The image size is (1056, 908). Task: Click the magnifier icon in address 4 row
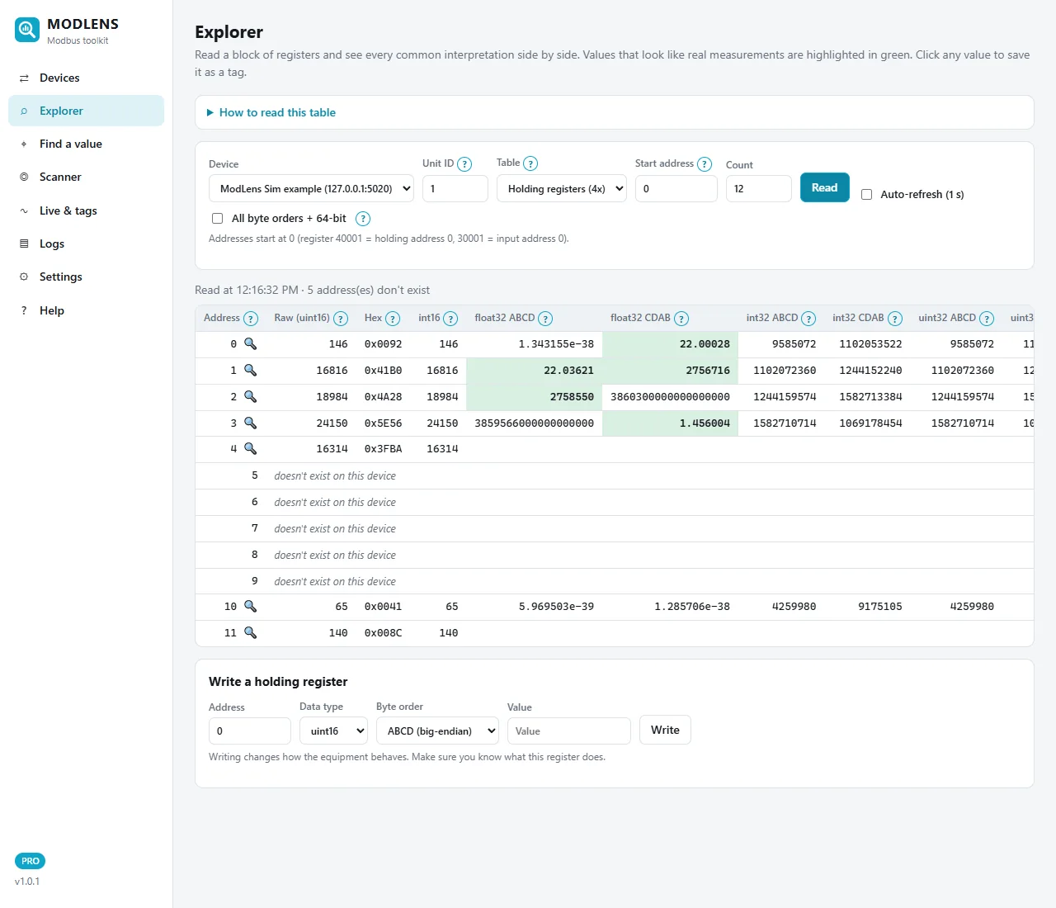(250, 448)
